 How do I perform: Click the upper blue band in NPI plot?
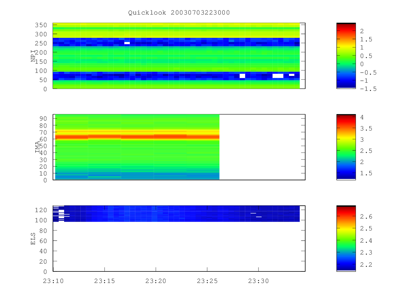point(176,42)
